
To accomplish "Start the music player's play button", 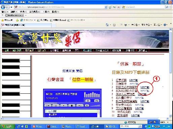I will pyautogui.click(x=64, y=105).
